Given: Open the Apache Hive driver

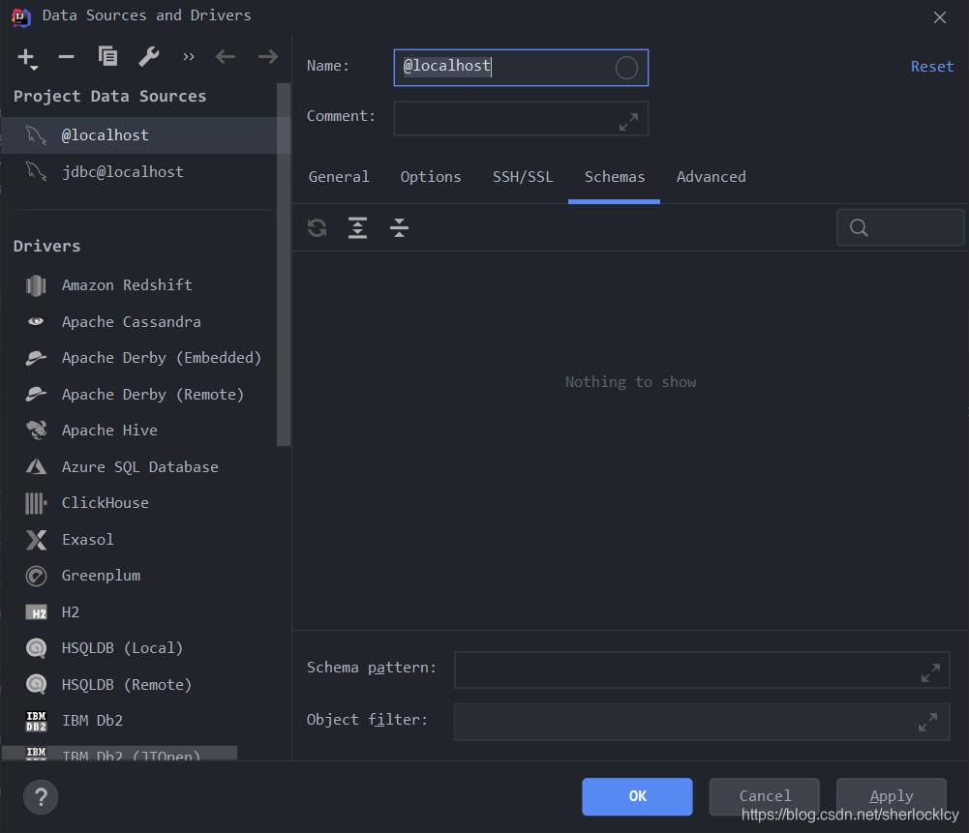Looking at the screenshot, I should [111, 430].
